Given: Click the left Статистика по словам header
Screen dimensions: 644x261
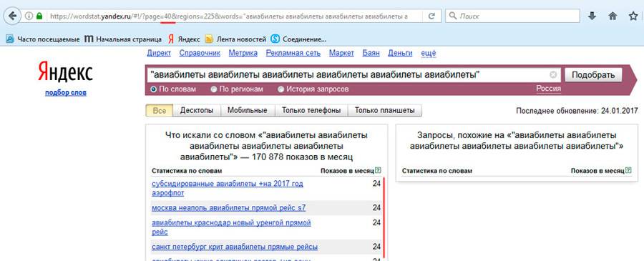Looking at the screenshot, I should (x=187, y=171).
